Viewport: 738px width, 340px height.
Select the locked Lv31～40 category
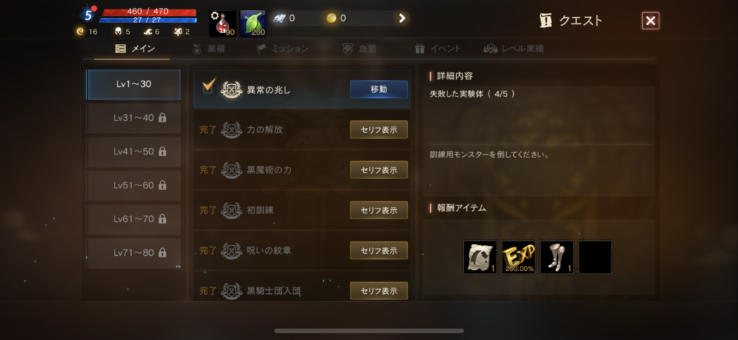133,118
